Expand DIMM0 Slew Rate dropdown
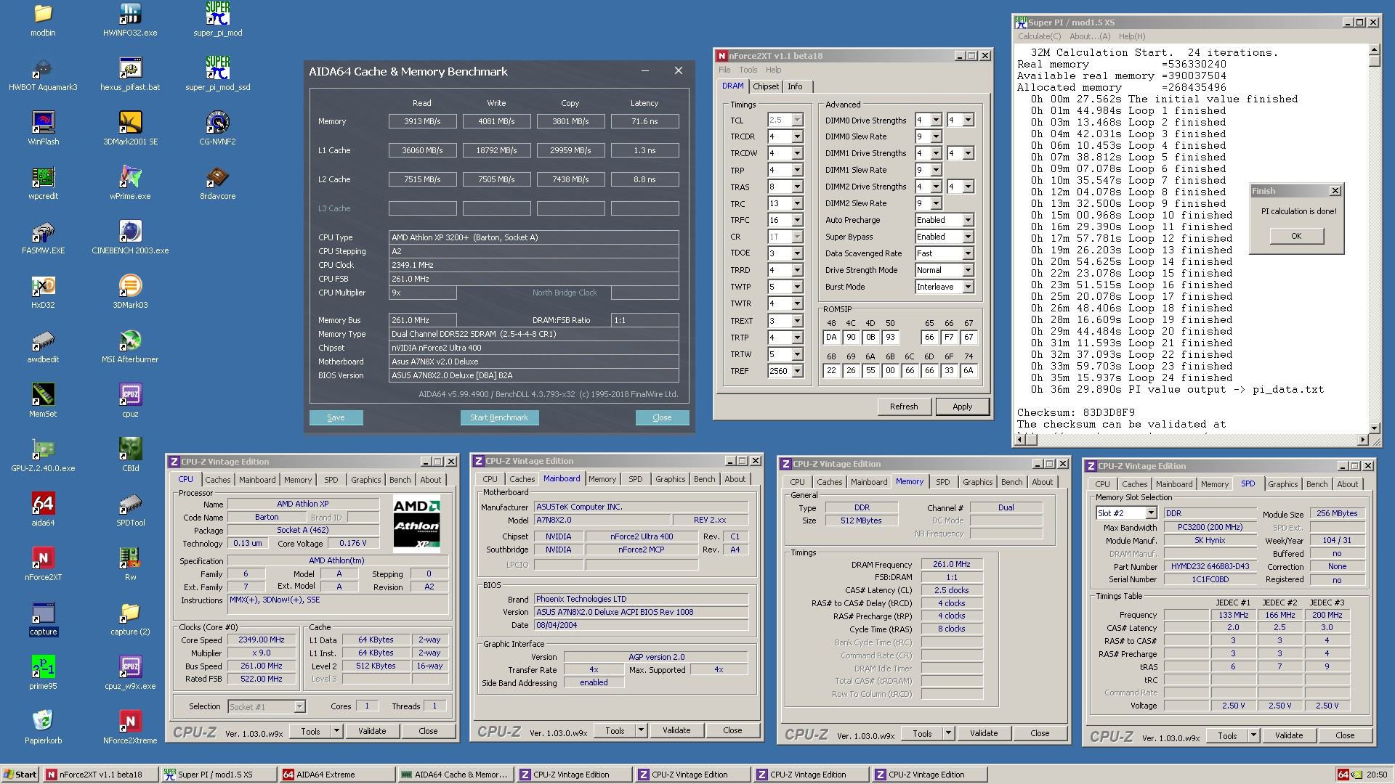1395x784 pixels. pos(936,136)
